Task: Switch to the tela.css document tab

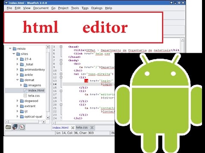Action: [82, 127]
